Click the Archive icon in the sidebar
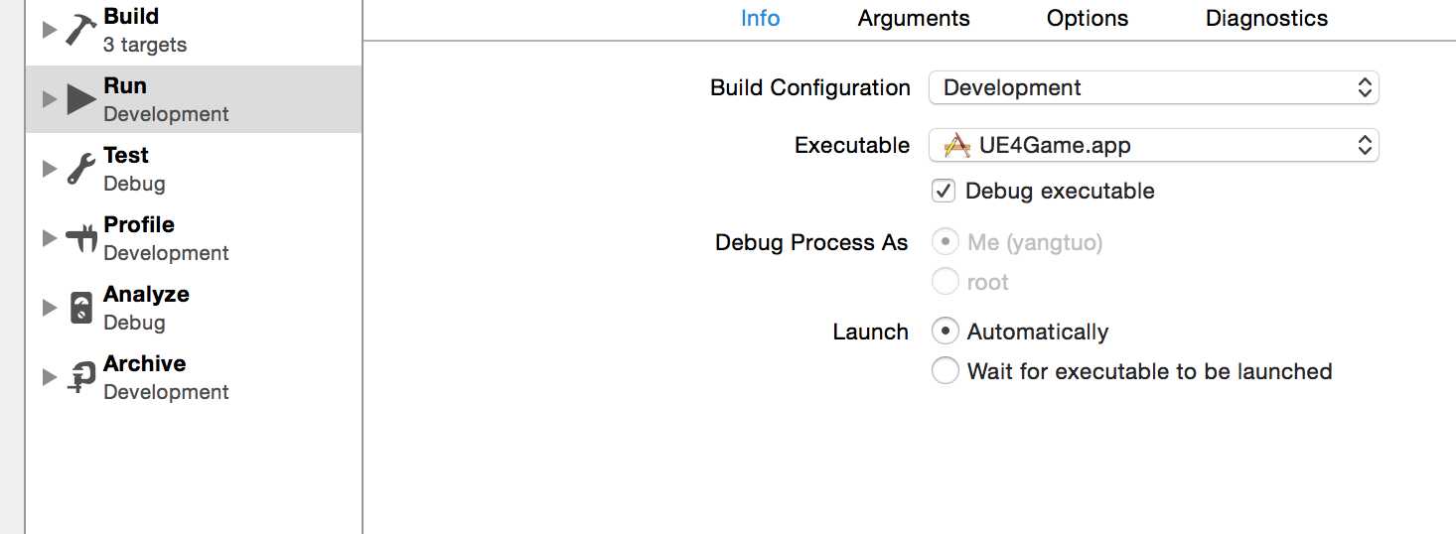 (80, 377)
